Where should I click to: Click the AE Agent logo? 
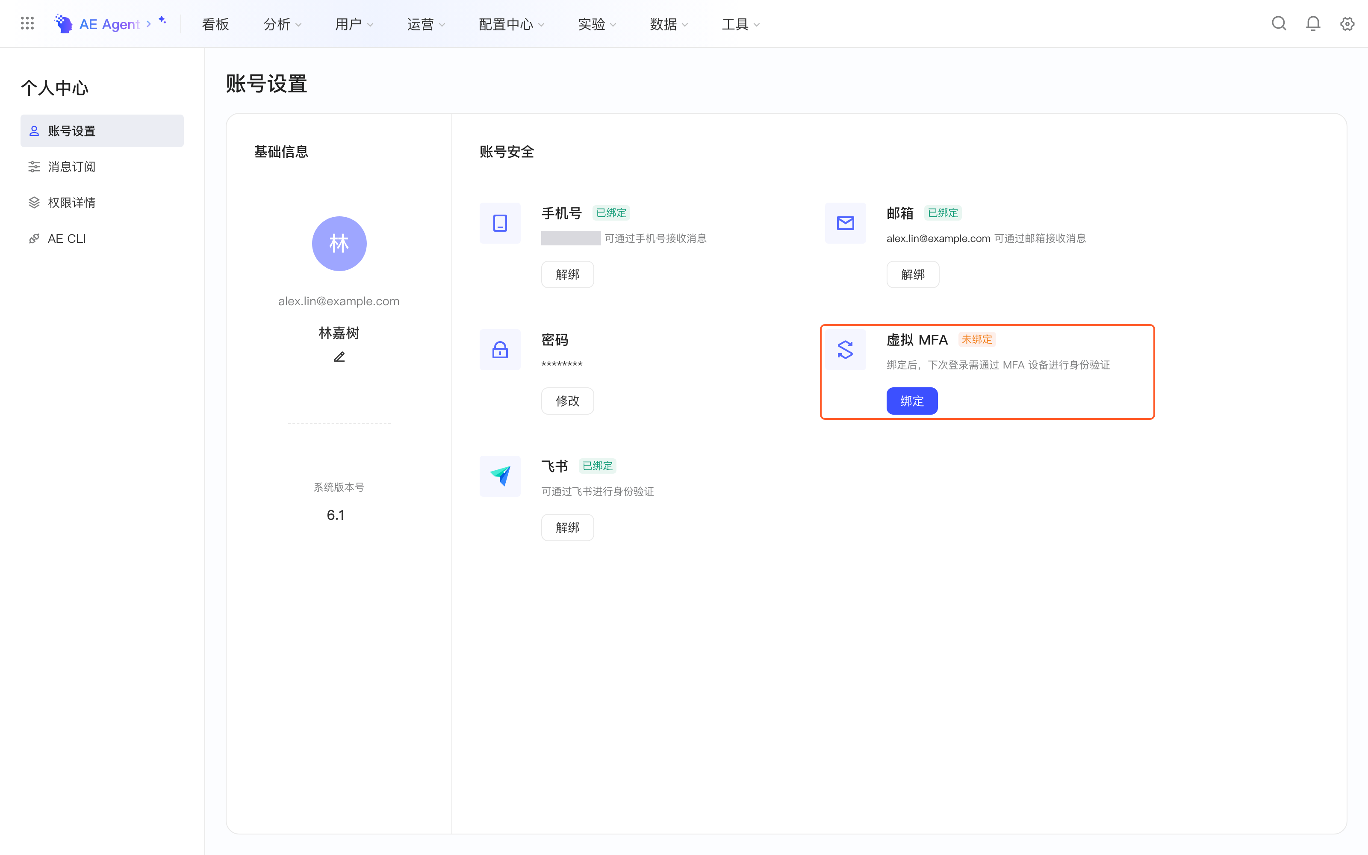tap(97, 24)
